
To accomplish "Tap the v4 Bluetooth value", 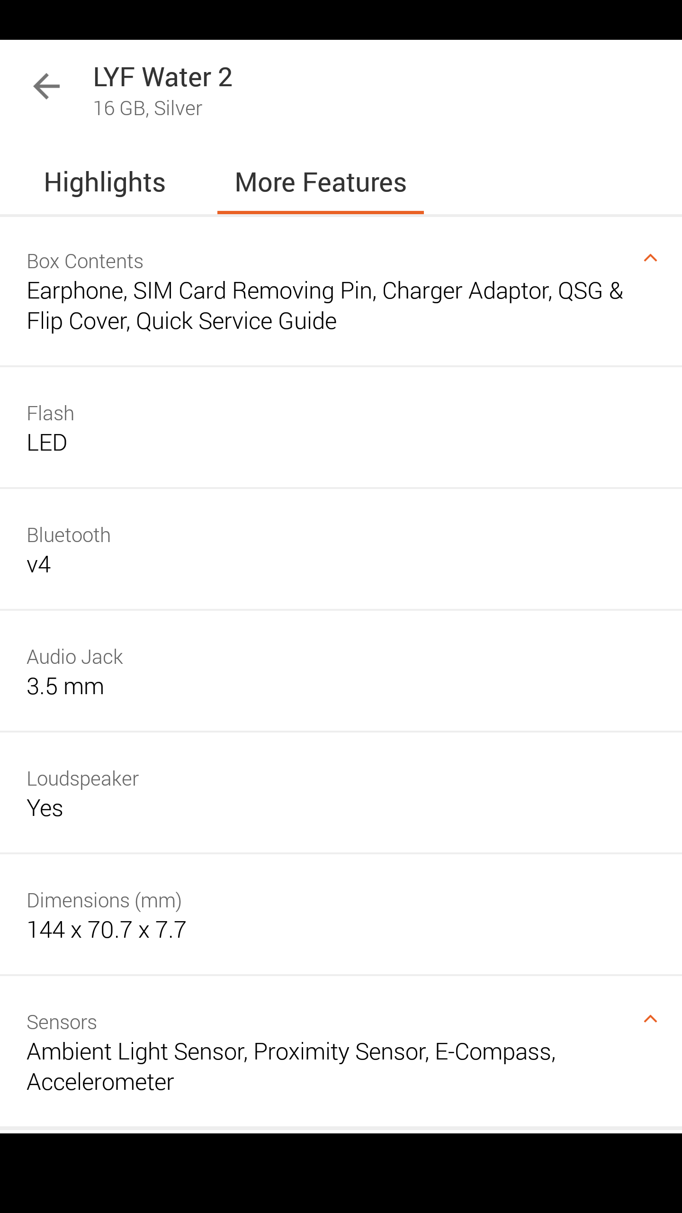I will (x=39, y=565).
